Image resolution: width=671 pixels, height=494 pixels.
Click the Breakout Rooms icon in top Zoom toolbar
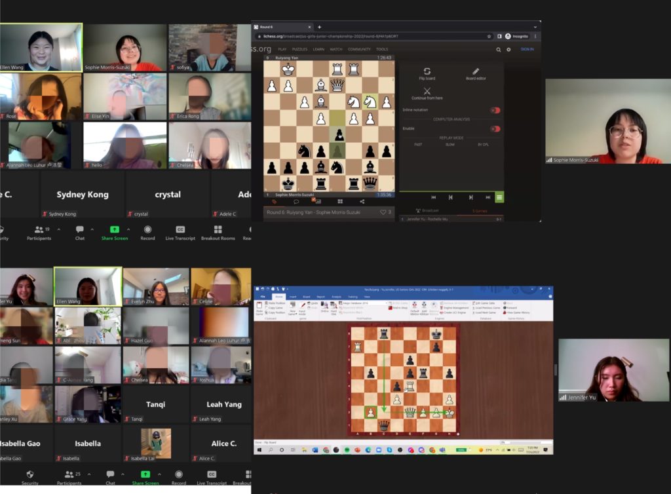pos(218,230)
